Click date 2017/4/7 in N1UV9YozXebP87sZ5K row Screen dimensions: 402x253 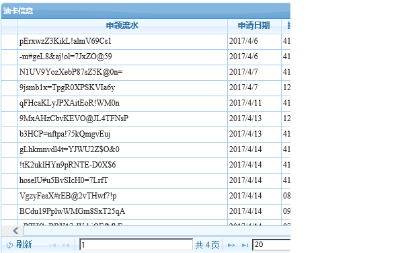[x=243, y=72]
